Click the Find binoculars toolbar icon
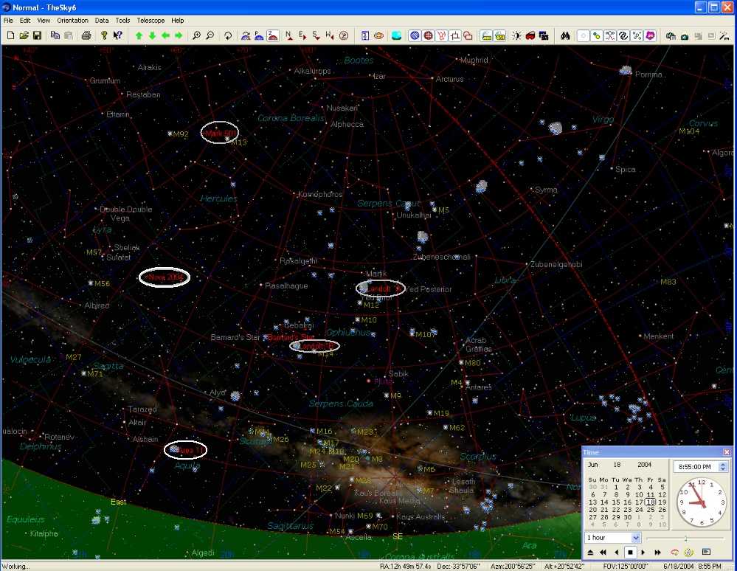 pos(566,35)
